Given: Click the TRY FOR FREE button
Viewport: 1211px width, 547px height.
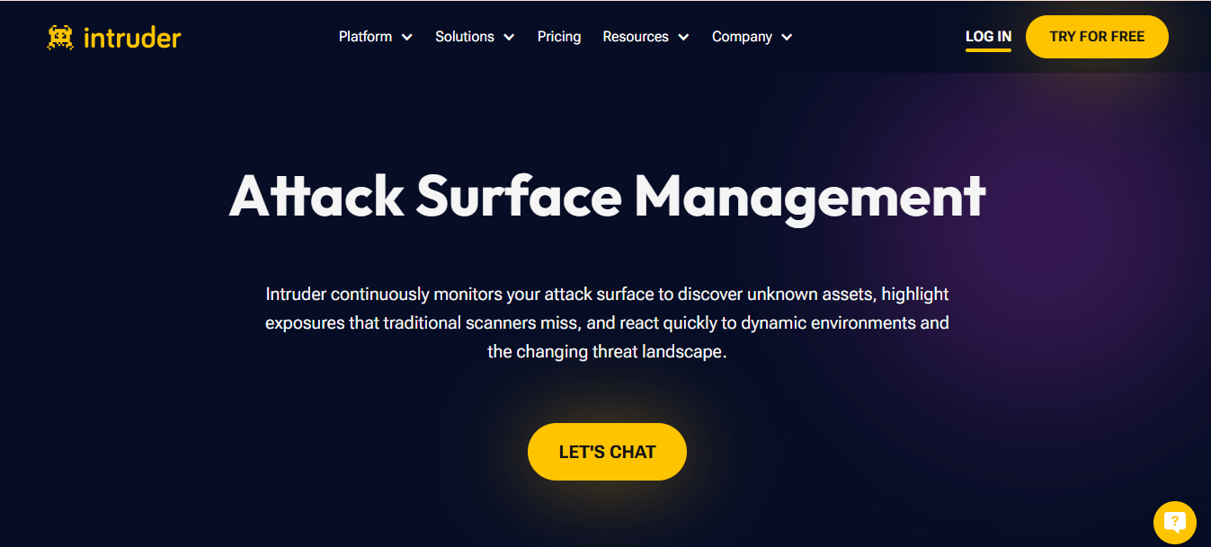Looking at the screenshot, I should tap(1097, 37).
